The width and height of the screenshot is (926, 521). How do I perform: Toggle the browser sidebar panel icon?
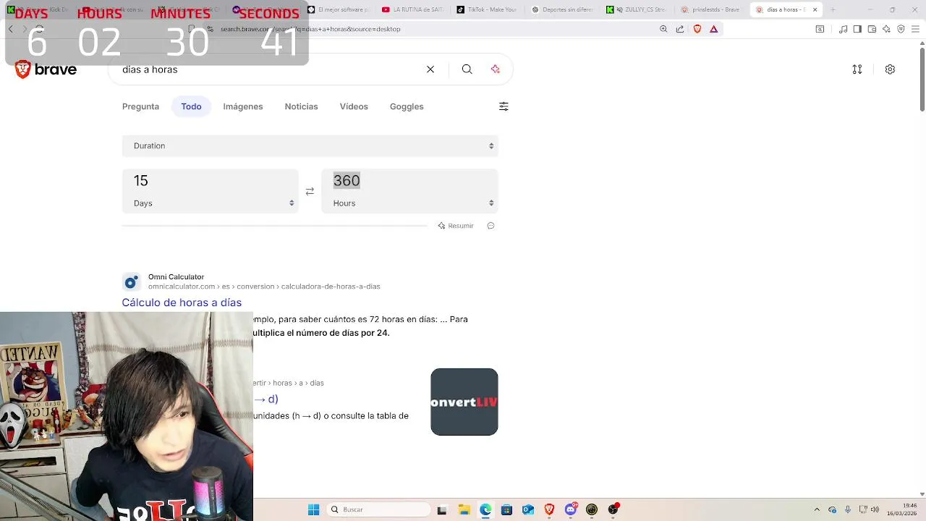(x=857, y=29)
